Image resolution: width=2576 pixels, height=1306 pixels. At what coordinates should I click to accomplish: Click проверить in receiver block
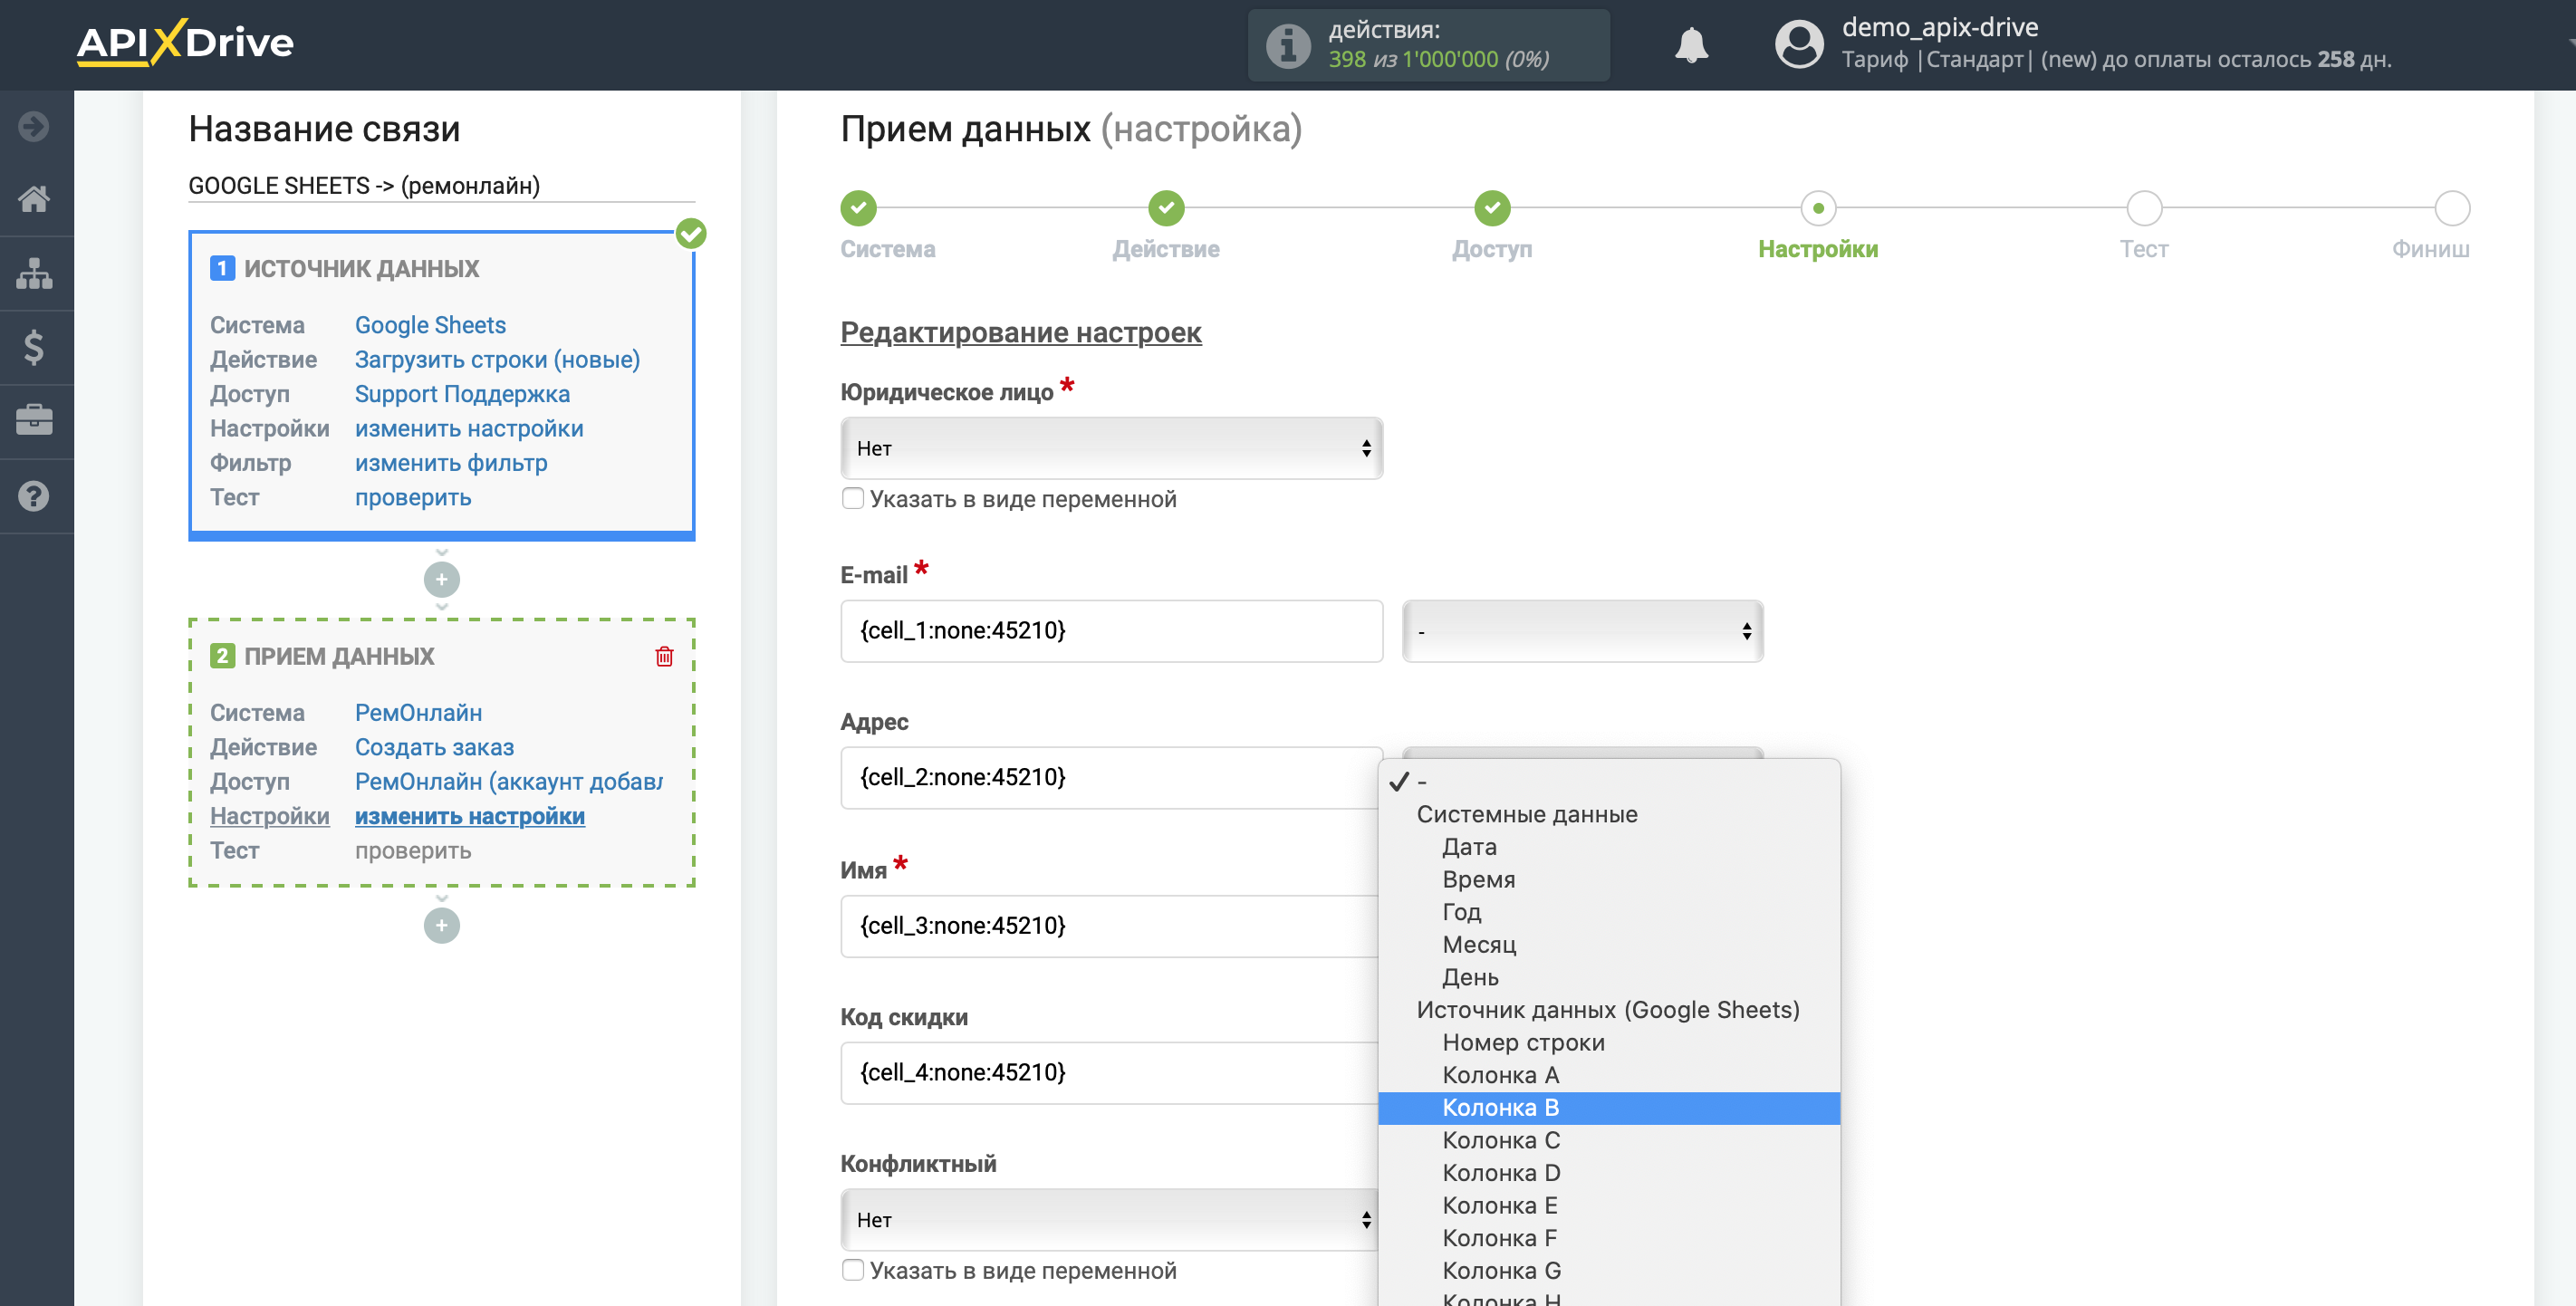[413, 851]
